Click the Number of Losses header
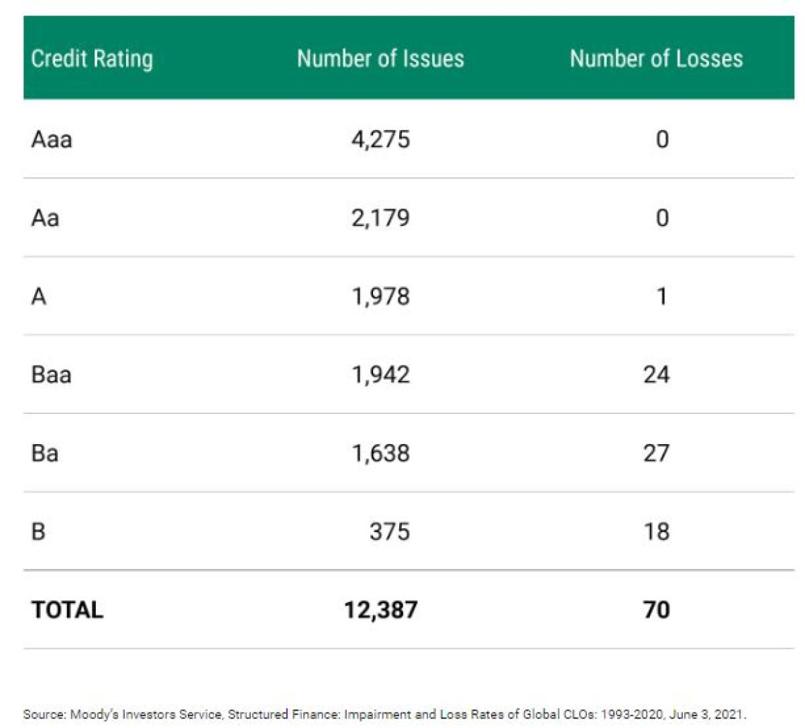 tap(656, 59)
